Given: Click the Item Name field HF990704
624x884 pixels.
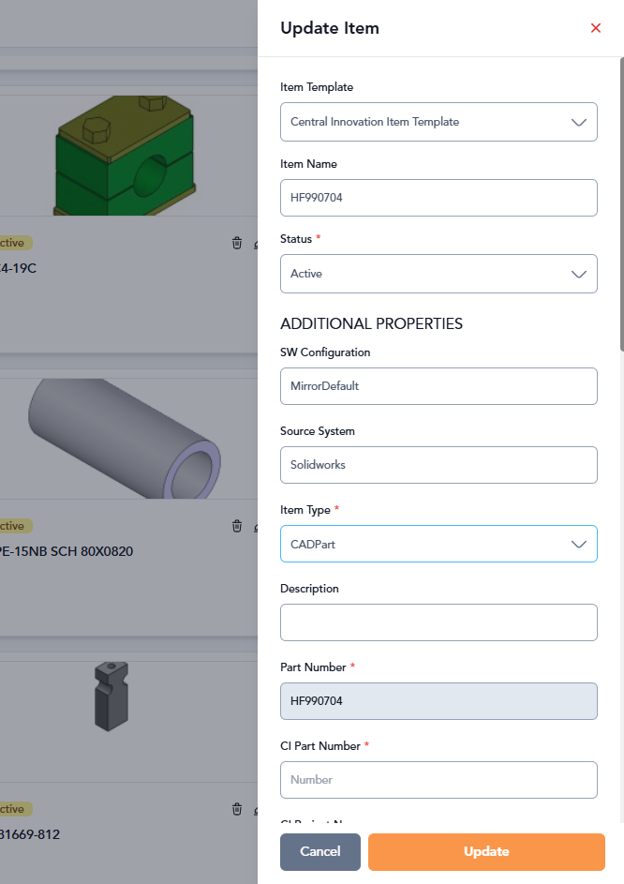Looking at the screenshot, I should coord(438,198).
